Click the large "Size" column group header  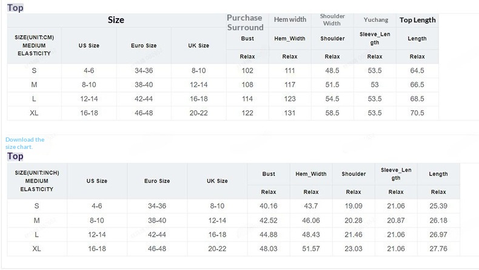(116, 20)
